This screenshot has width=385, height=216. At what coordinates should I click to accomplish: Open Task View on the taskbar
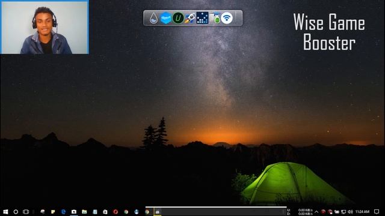[x=26, y=212]
